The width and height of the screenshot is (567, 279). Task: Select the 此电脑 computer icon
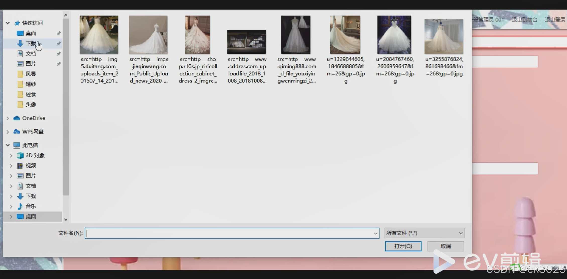(17, 145)
